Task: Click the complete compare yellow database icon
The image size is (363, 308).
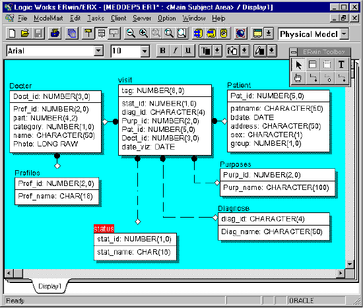Action: pos(224,34)
